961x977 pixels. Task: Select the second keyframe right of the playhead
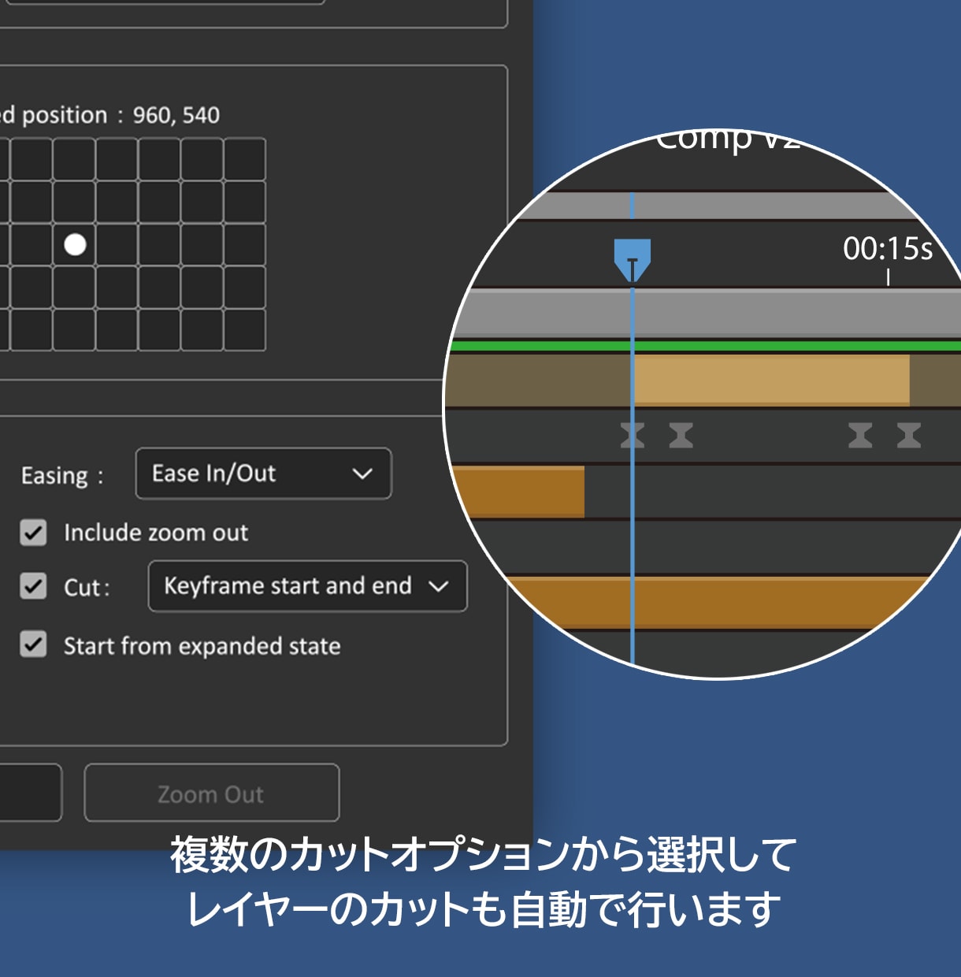point(681,435)
